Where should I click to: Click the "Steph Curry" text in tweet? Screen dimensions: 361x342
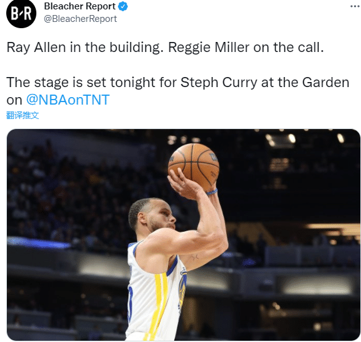click(219, 83)
